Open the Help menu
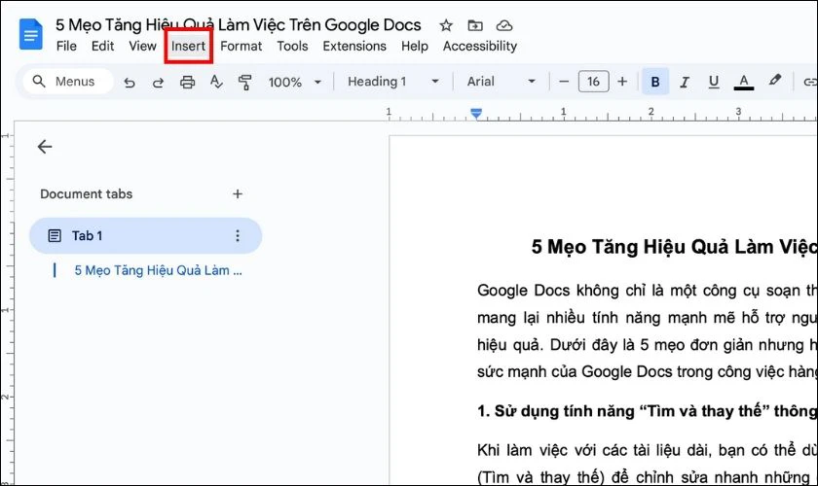818x486 pixels. coord(415,46)
